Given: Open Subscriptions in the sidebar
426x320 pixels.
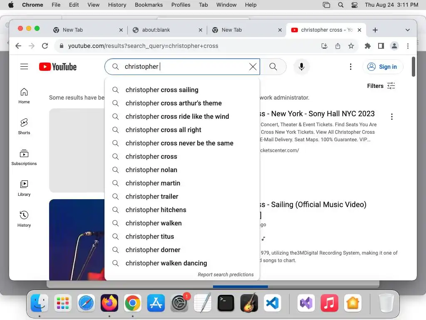Looking at the screenshot, I should point(24,157).
